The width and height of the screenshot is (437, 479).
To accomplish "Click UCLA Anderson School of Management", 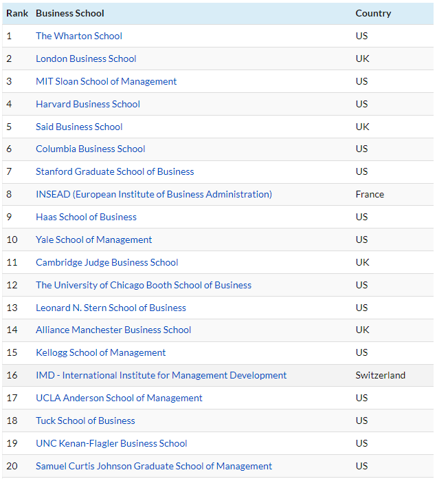I will (x=120, y=398).
